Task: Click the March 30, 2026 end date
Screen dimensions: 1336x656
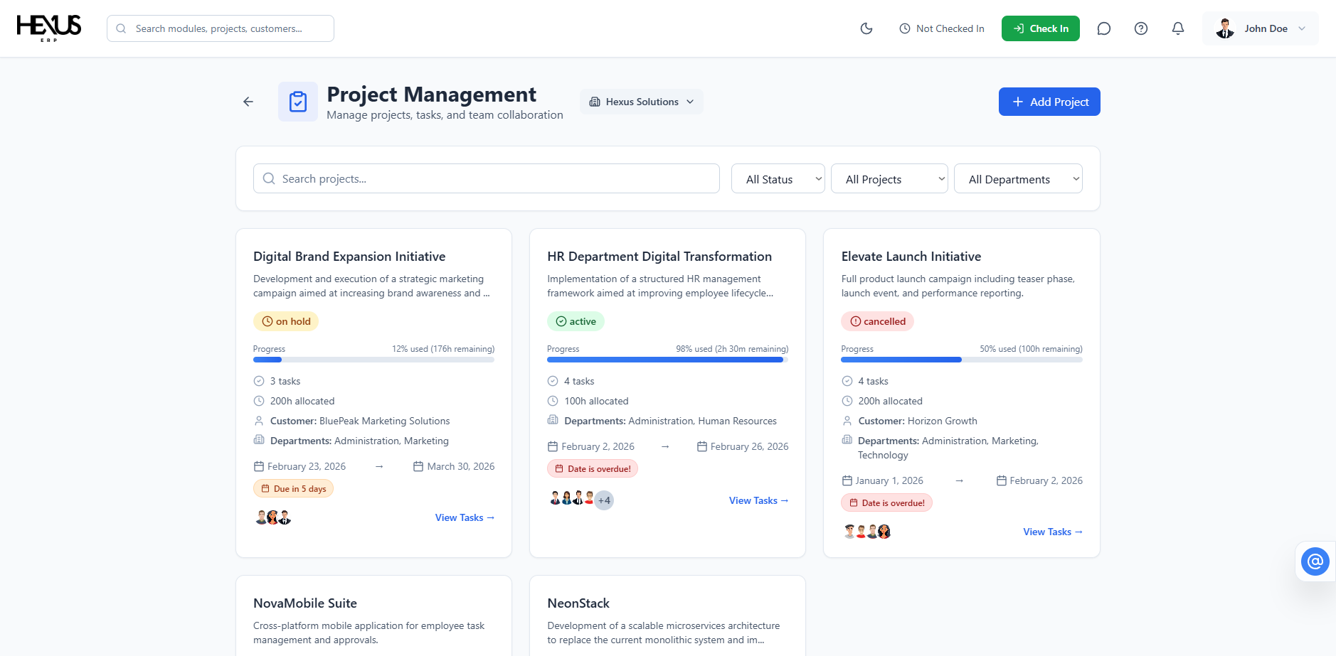Action: pyautogui.click(x=454, y=466)
